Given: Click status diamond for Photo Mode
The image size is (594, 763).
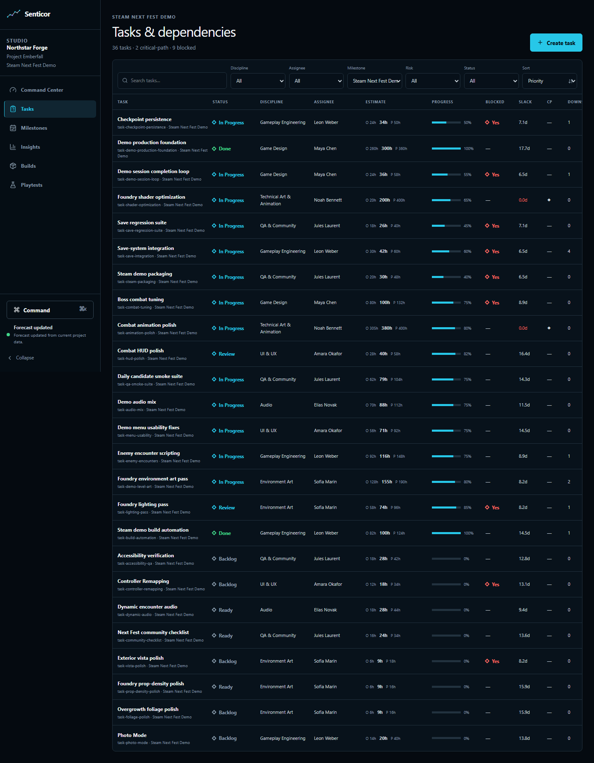Looking at the screenshot, I should (214, 738).
